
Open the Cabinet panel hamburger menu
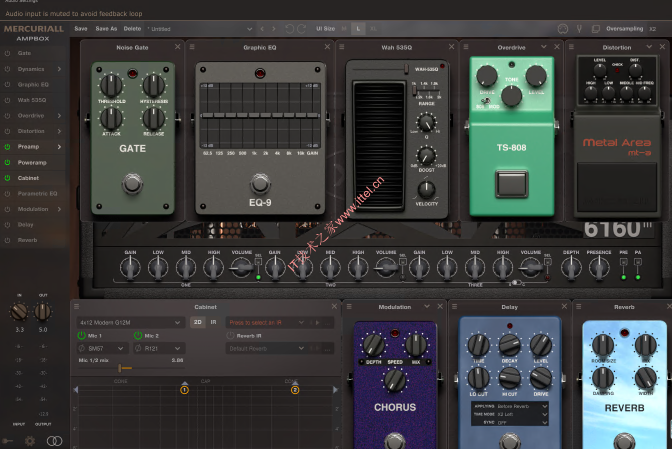(x=76, y=306)
